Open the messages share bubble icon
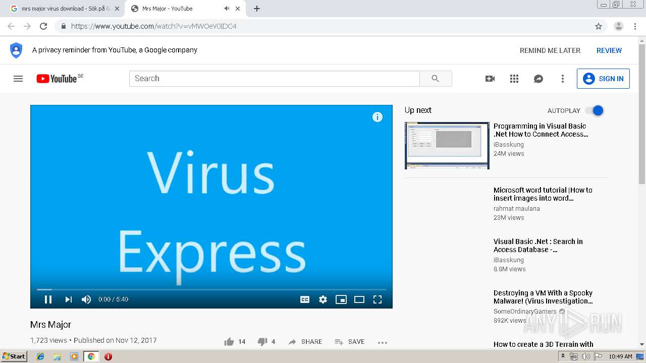The height and width of the screenshot is (363, 646). point(539,79)
